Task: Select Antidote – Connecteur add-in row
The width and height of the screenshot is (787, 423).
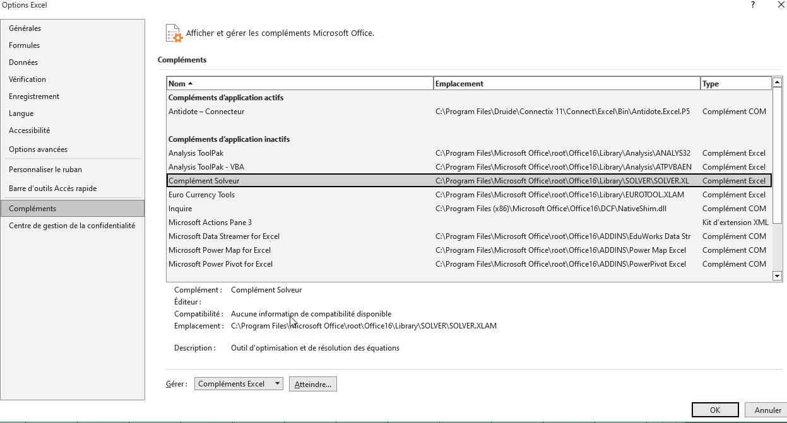Action: tap(469, 112)
